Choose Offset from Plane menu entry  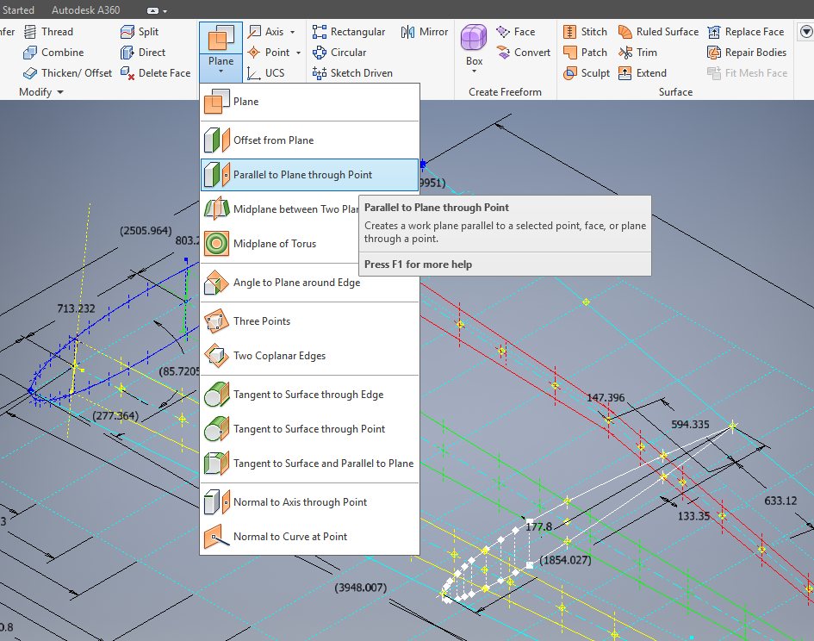[x=273, y=140]
